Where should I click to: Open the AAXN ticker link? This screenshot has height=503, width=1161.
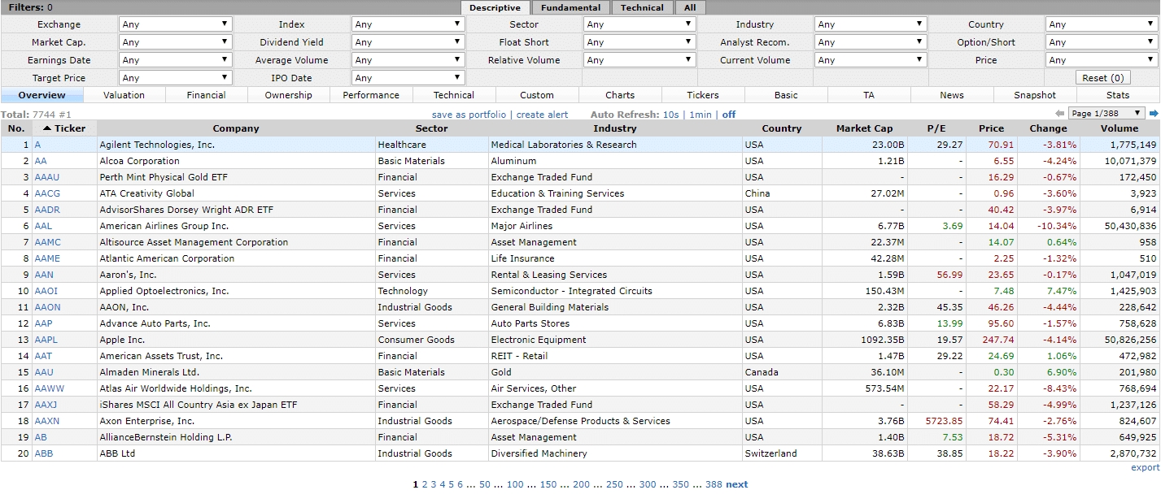pyautogui.click(x=47, y=421)
